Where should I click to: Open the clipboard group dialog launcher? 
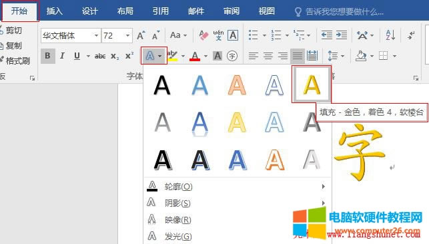point(32,78)
